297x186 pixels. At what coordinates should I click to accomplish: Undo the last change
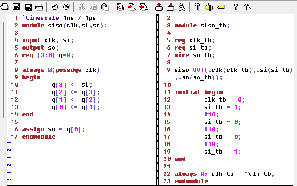pyautogui.click(x=54, y=6)
